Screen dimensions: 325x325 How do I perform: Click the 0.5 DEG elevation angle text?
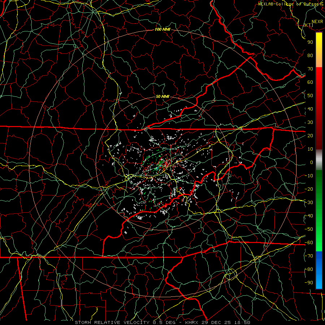pos(164,322)
